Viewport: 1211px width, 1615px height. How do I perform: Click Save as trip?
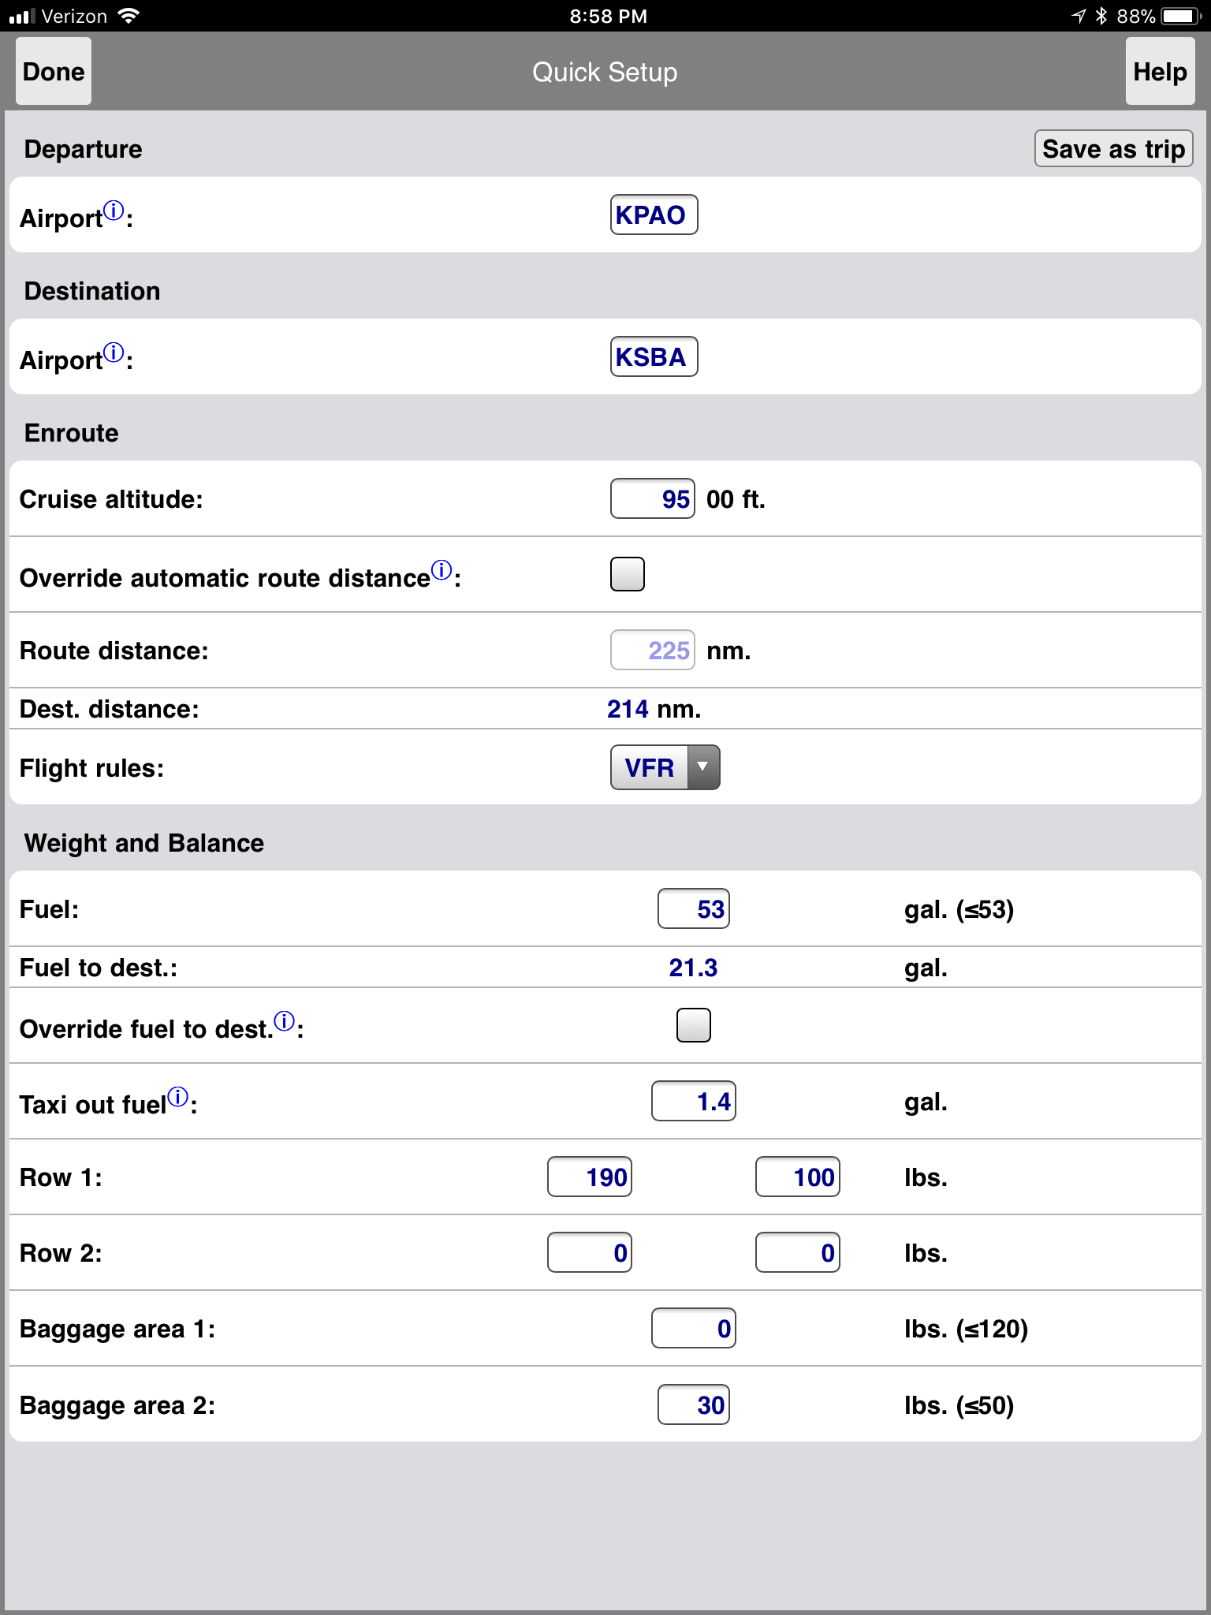[x=1112, y=149]
